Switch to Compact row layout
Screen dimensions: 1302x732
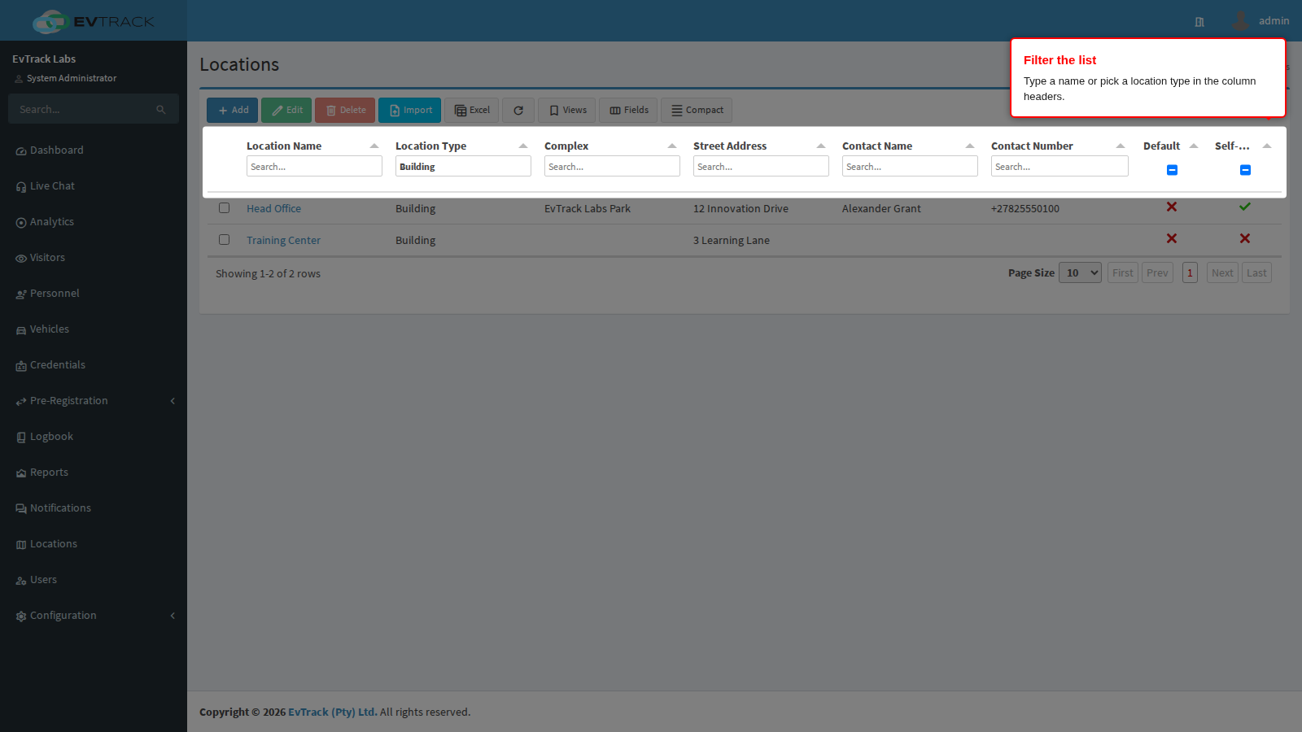697,111
